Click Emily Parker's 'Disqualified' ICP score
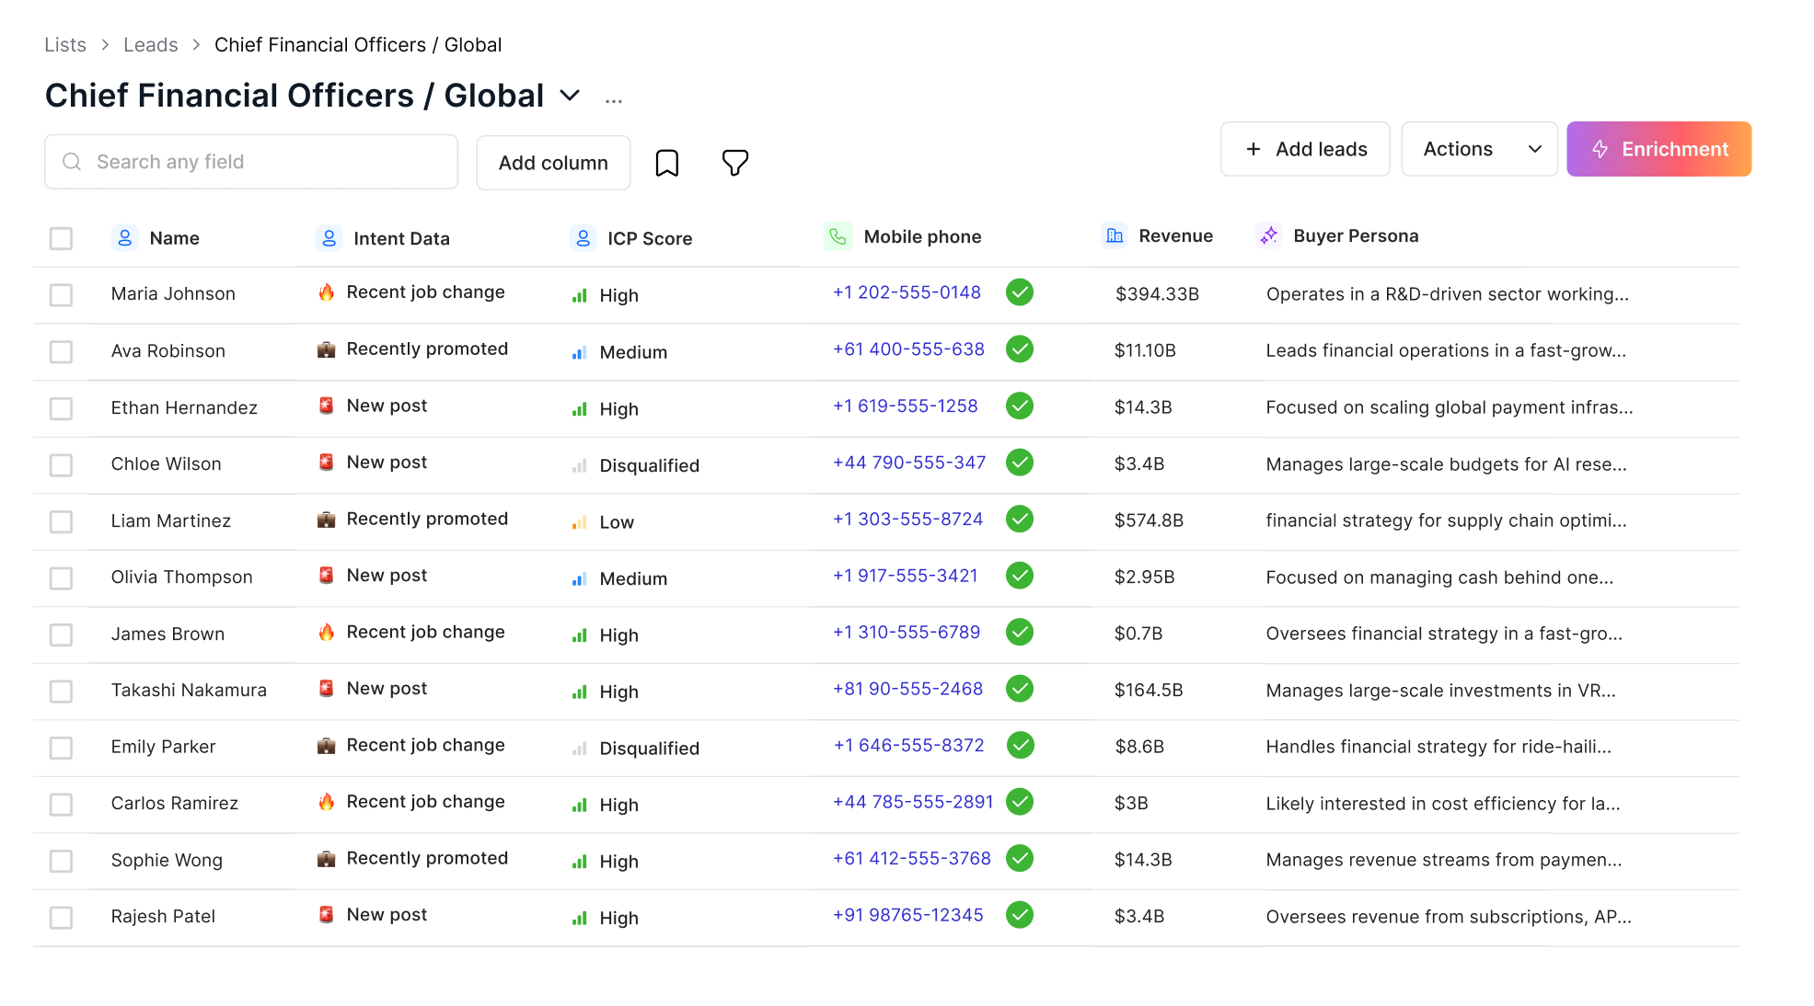The image size is (1814, 1006). (x=649, y=749)
